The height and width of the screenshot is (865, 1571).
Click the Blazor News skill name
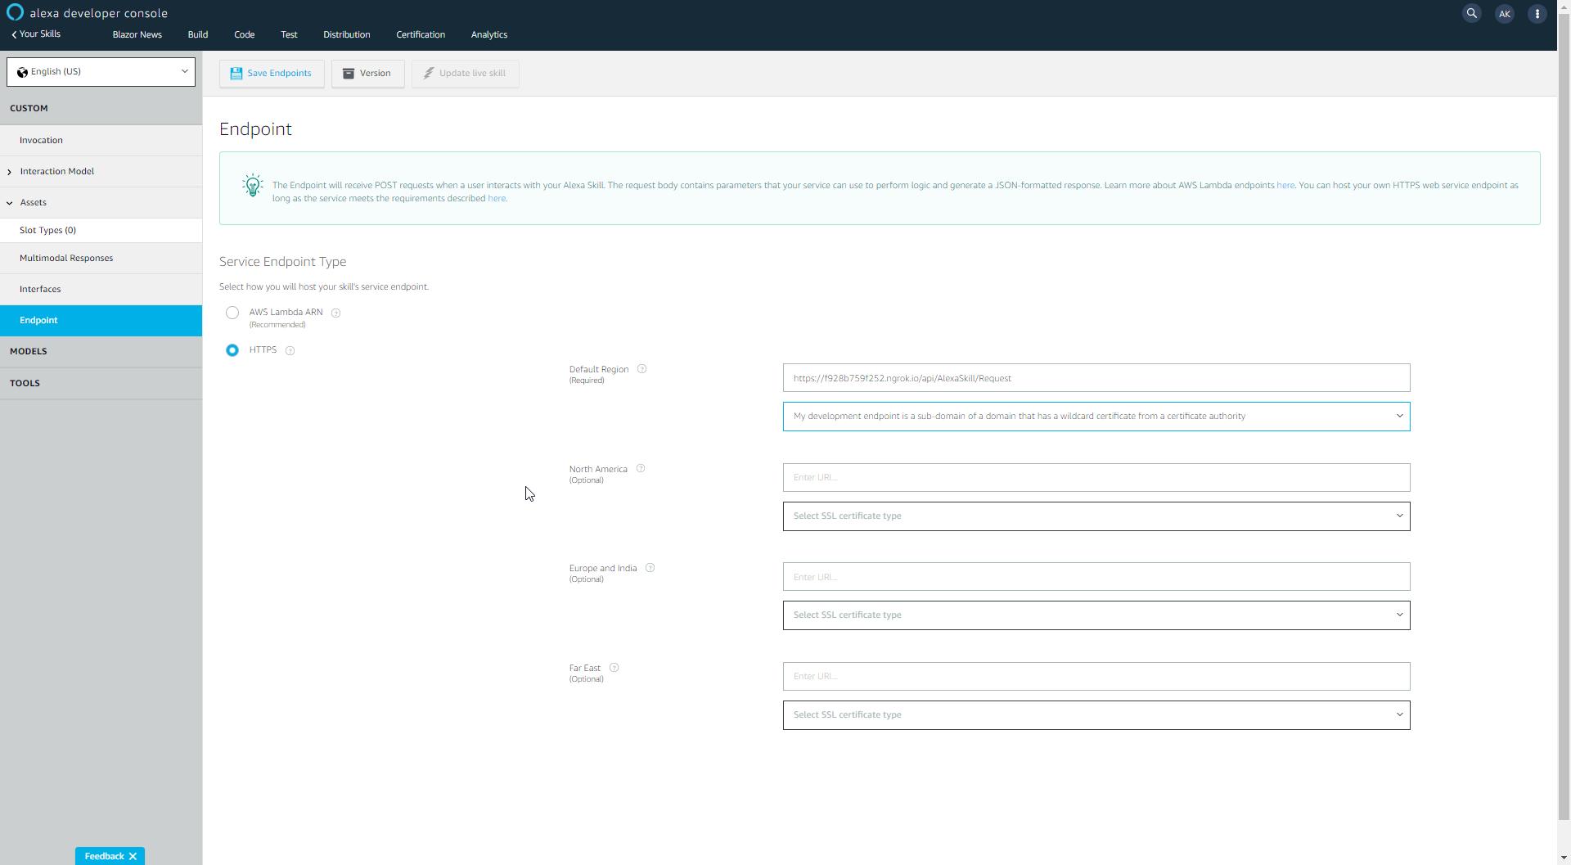[x=137, y=34]
